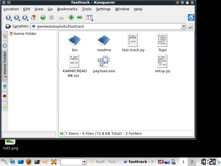Viewport: 221px width, 166px height.
Task: Click the KDE logo icon
Action: (191, 17)
